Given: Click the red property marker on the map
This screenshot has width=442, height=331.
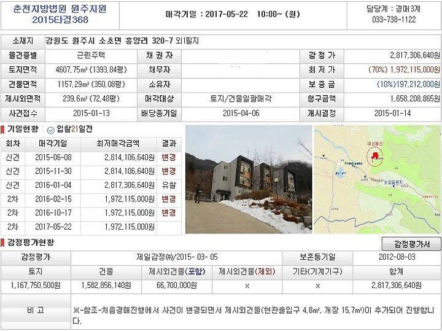Looking at the screenshot, I should click(375, 155).
